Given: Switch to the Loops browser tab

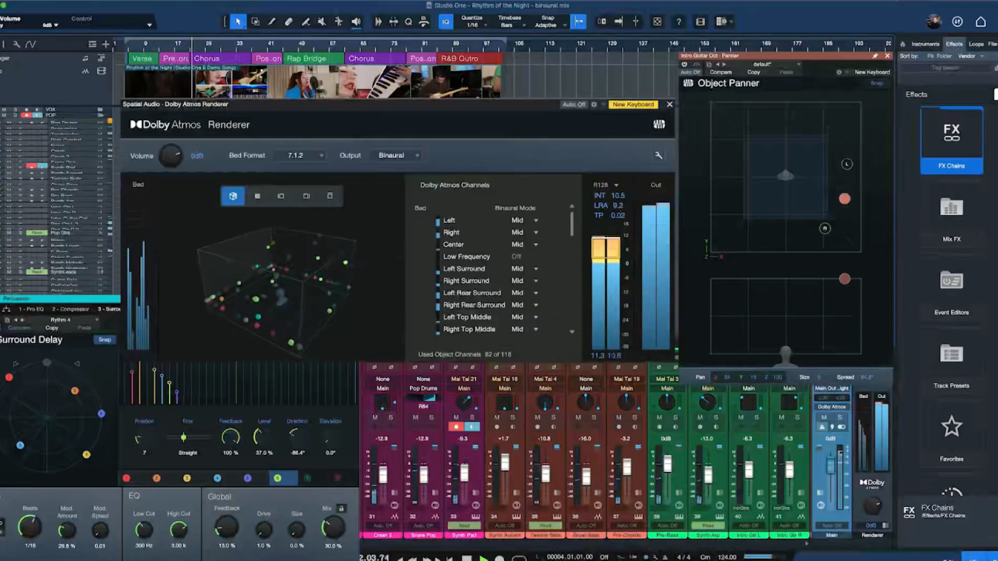Looking at the screenshot, I should point(976,44).
